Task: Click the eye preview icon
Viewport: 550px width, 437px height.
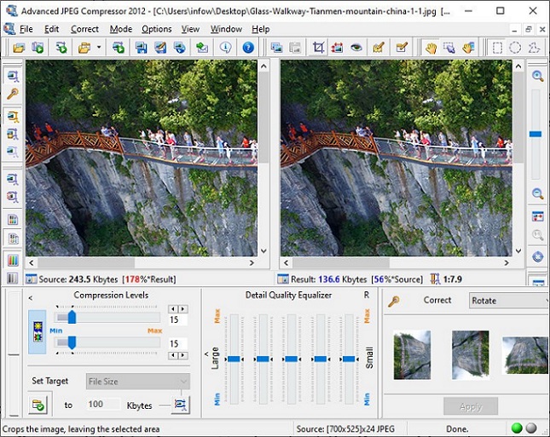Action: click(x=356, y=48)
